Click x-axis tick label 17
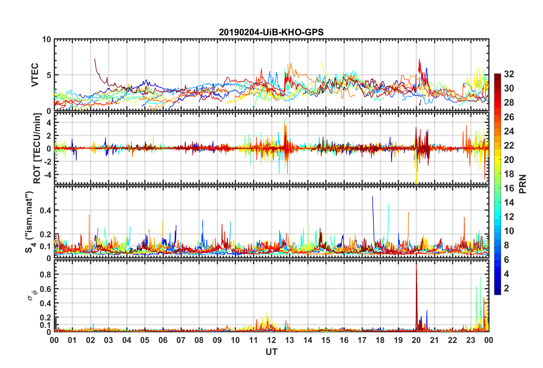 (x=362, y=340)
